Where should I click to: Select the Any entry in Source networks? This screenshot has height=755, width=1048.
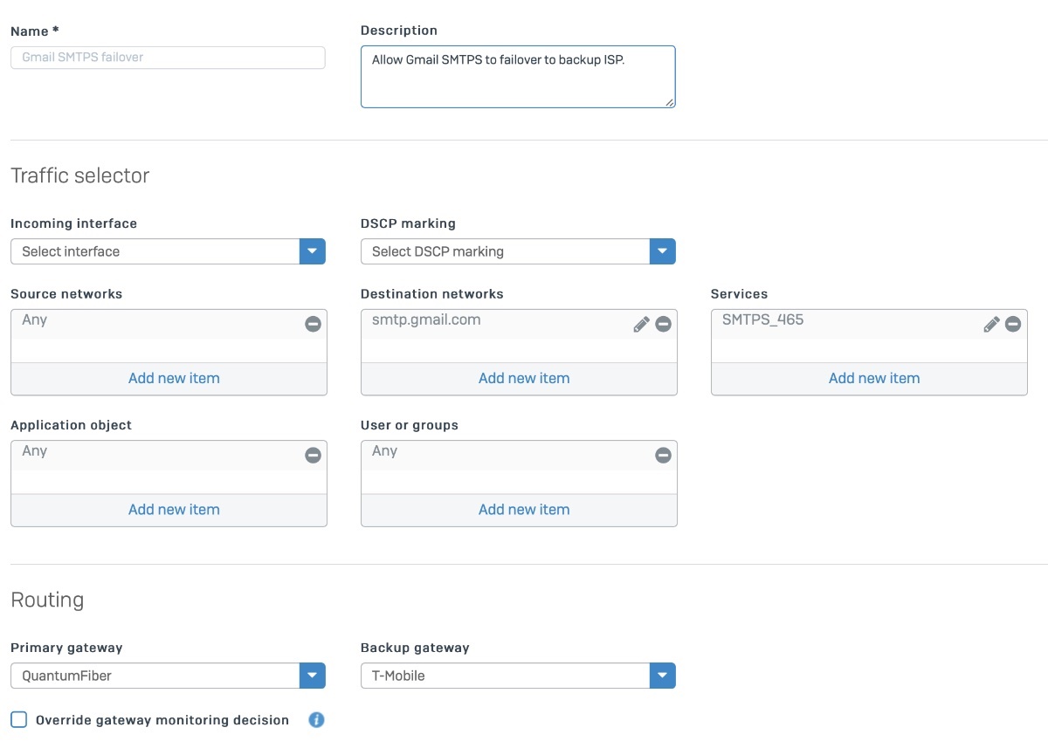pos(35,320)
